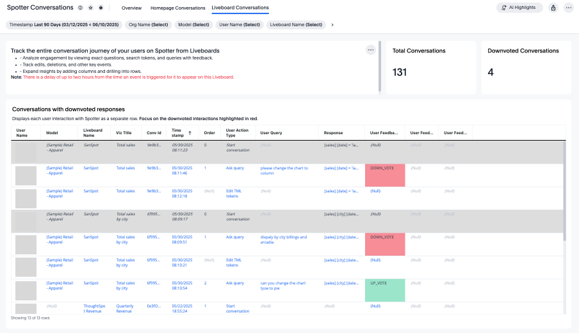Click the verified badge icon next to title
The image size is (579, 333).
[x=101, y=8]
